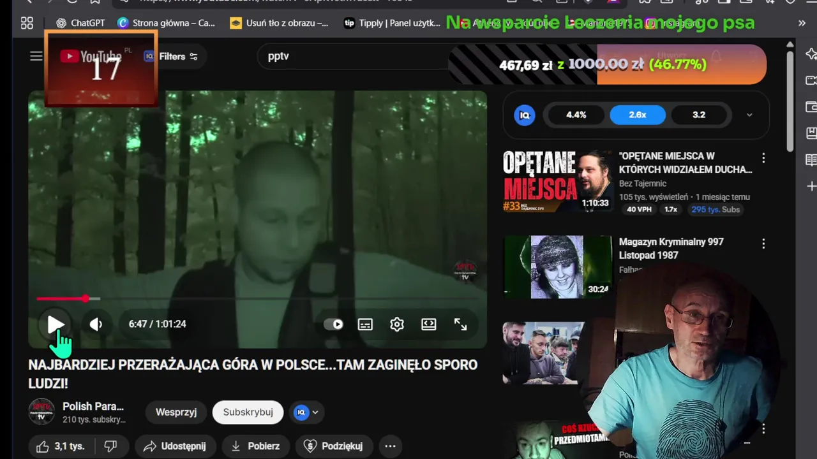Open the Magazyn Kryminalny 997 Listopad 1987 title
The height and width of the screenshot is (459, 817).
[671, 249]
